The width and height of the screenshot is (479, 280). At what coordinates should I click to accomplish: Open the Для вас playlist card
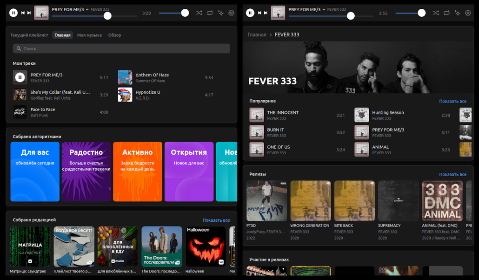35,171
